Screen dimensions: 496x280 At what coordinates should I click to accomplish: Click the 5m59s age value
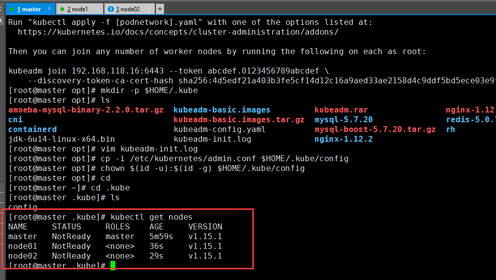[161, 237]
